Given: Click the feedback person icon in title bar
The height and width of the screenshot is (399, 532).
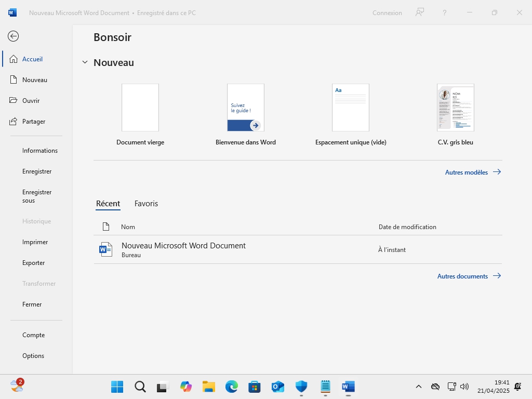Looking at the screenshot, I should point(420,12).
